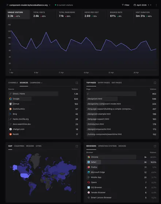Select the Unique Visitors metric
Screen dimensions: 161x204
click(18, 15)
